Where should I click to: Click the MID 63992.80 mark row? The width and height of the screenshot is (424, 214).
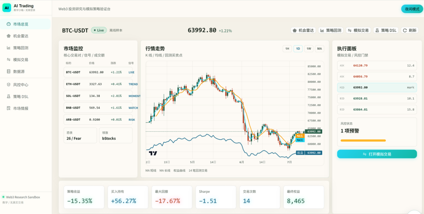[377, 88]
